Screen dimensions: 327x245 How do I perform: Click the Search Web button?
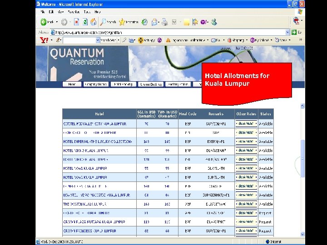(x=108, y=40)
